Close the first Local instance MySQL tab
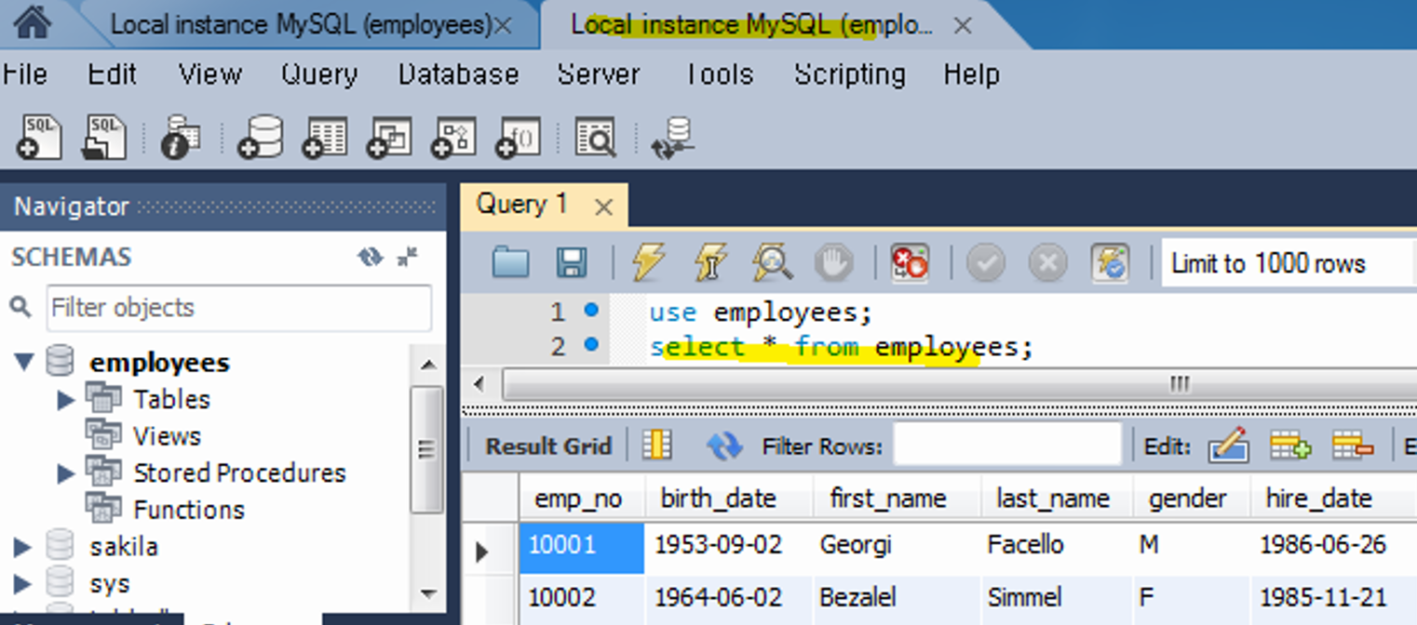 coord(503,26)
